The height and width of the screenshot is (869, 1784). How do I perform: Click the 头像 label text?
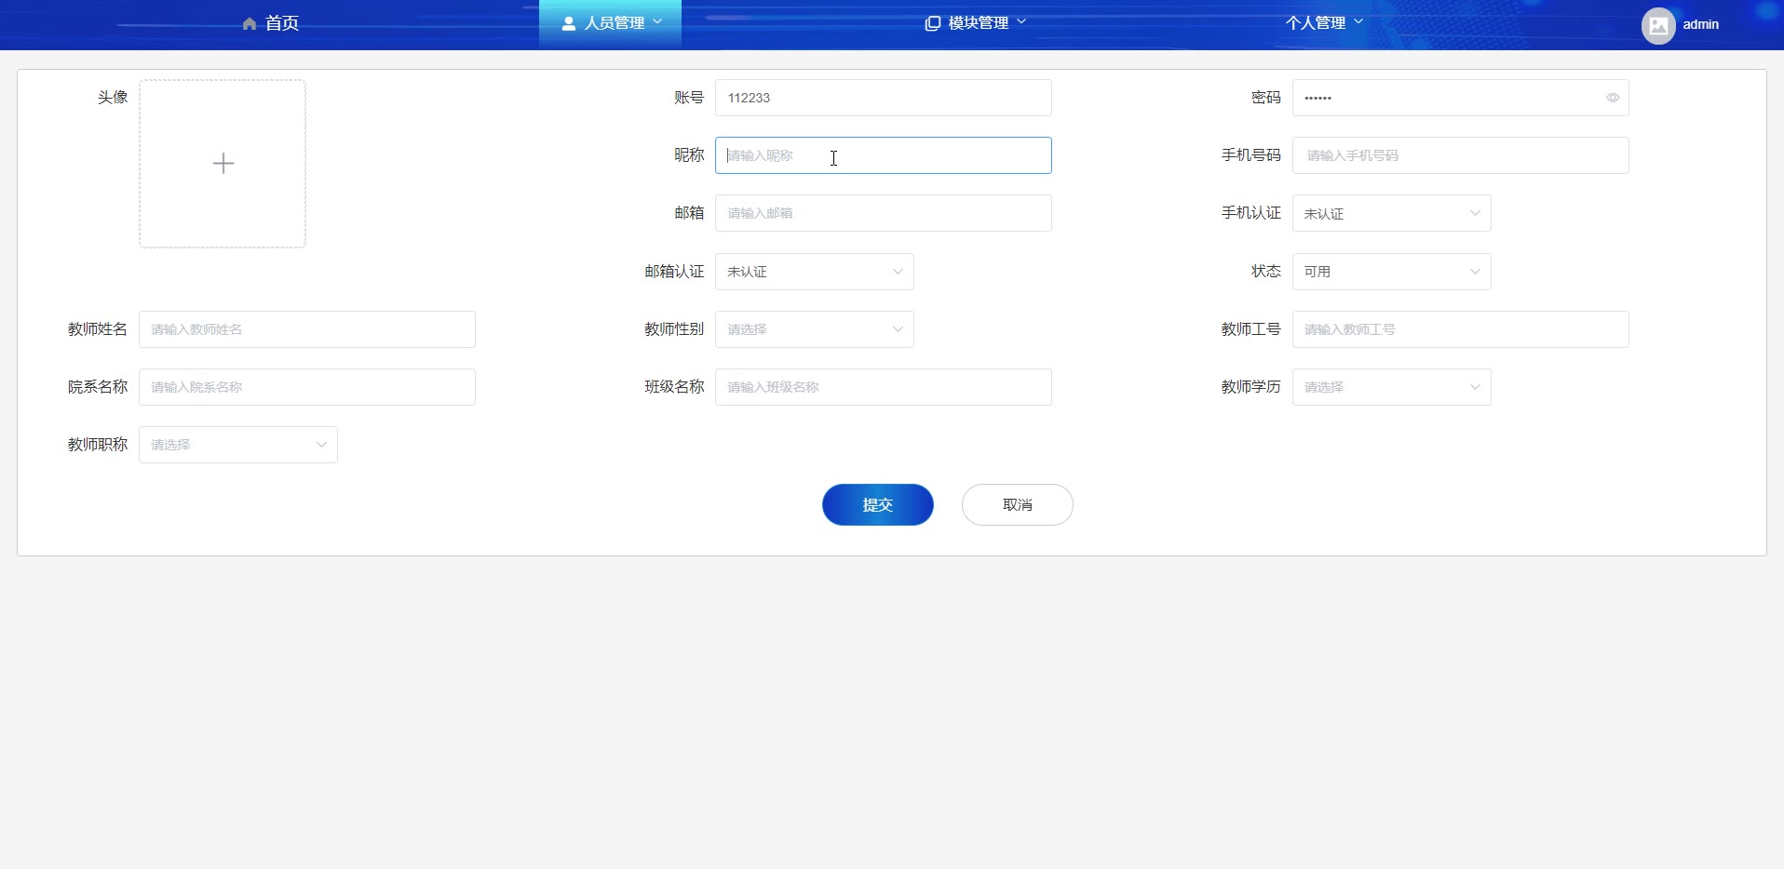click(x=113, y=97)
